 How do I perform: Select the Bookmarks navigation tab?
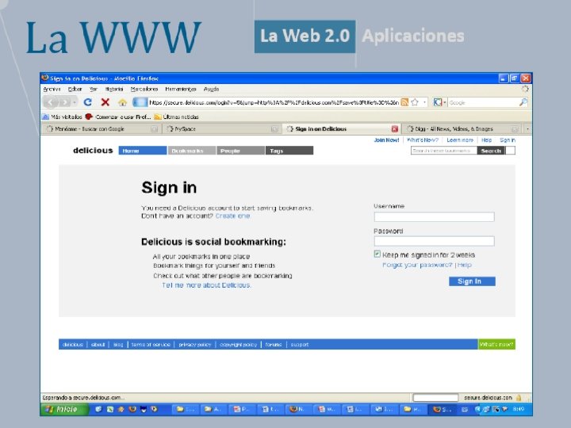(x=192, y=151)
